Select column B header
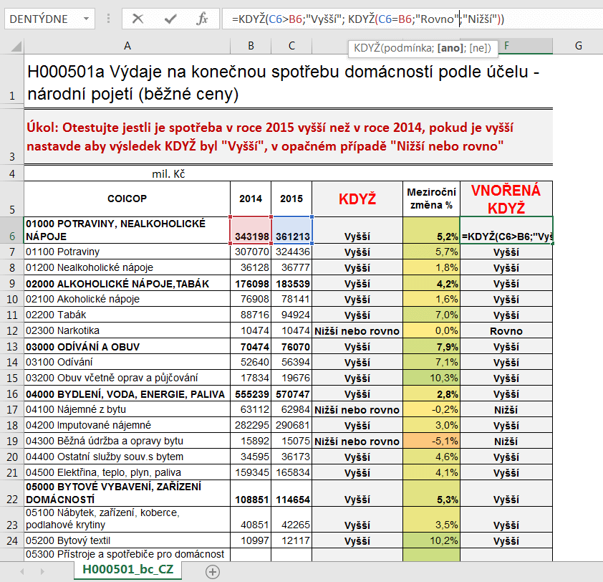This screenshot has height=582, width=603. (251, 46)
